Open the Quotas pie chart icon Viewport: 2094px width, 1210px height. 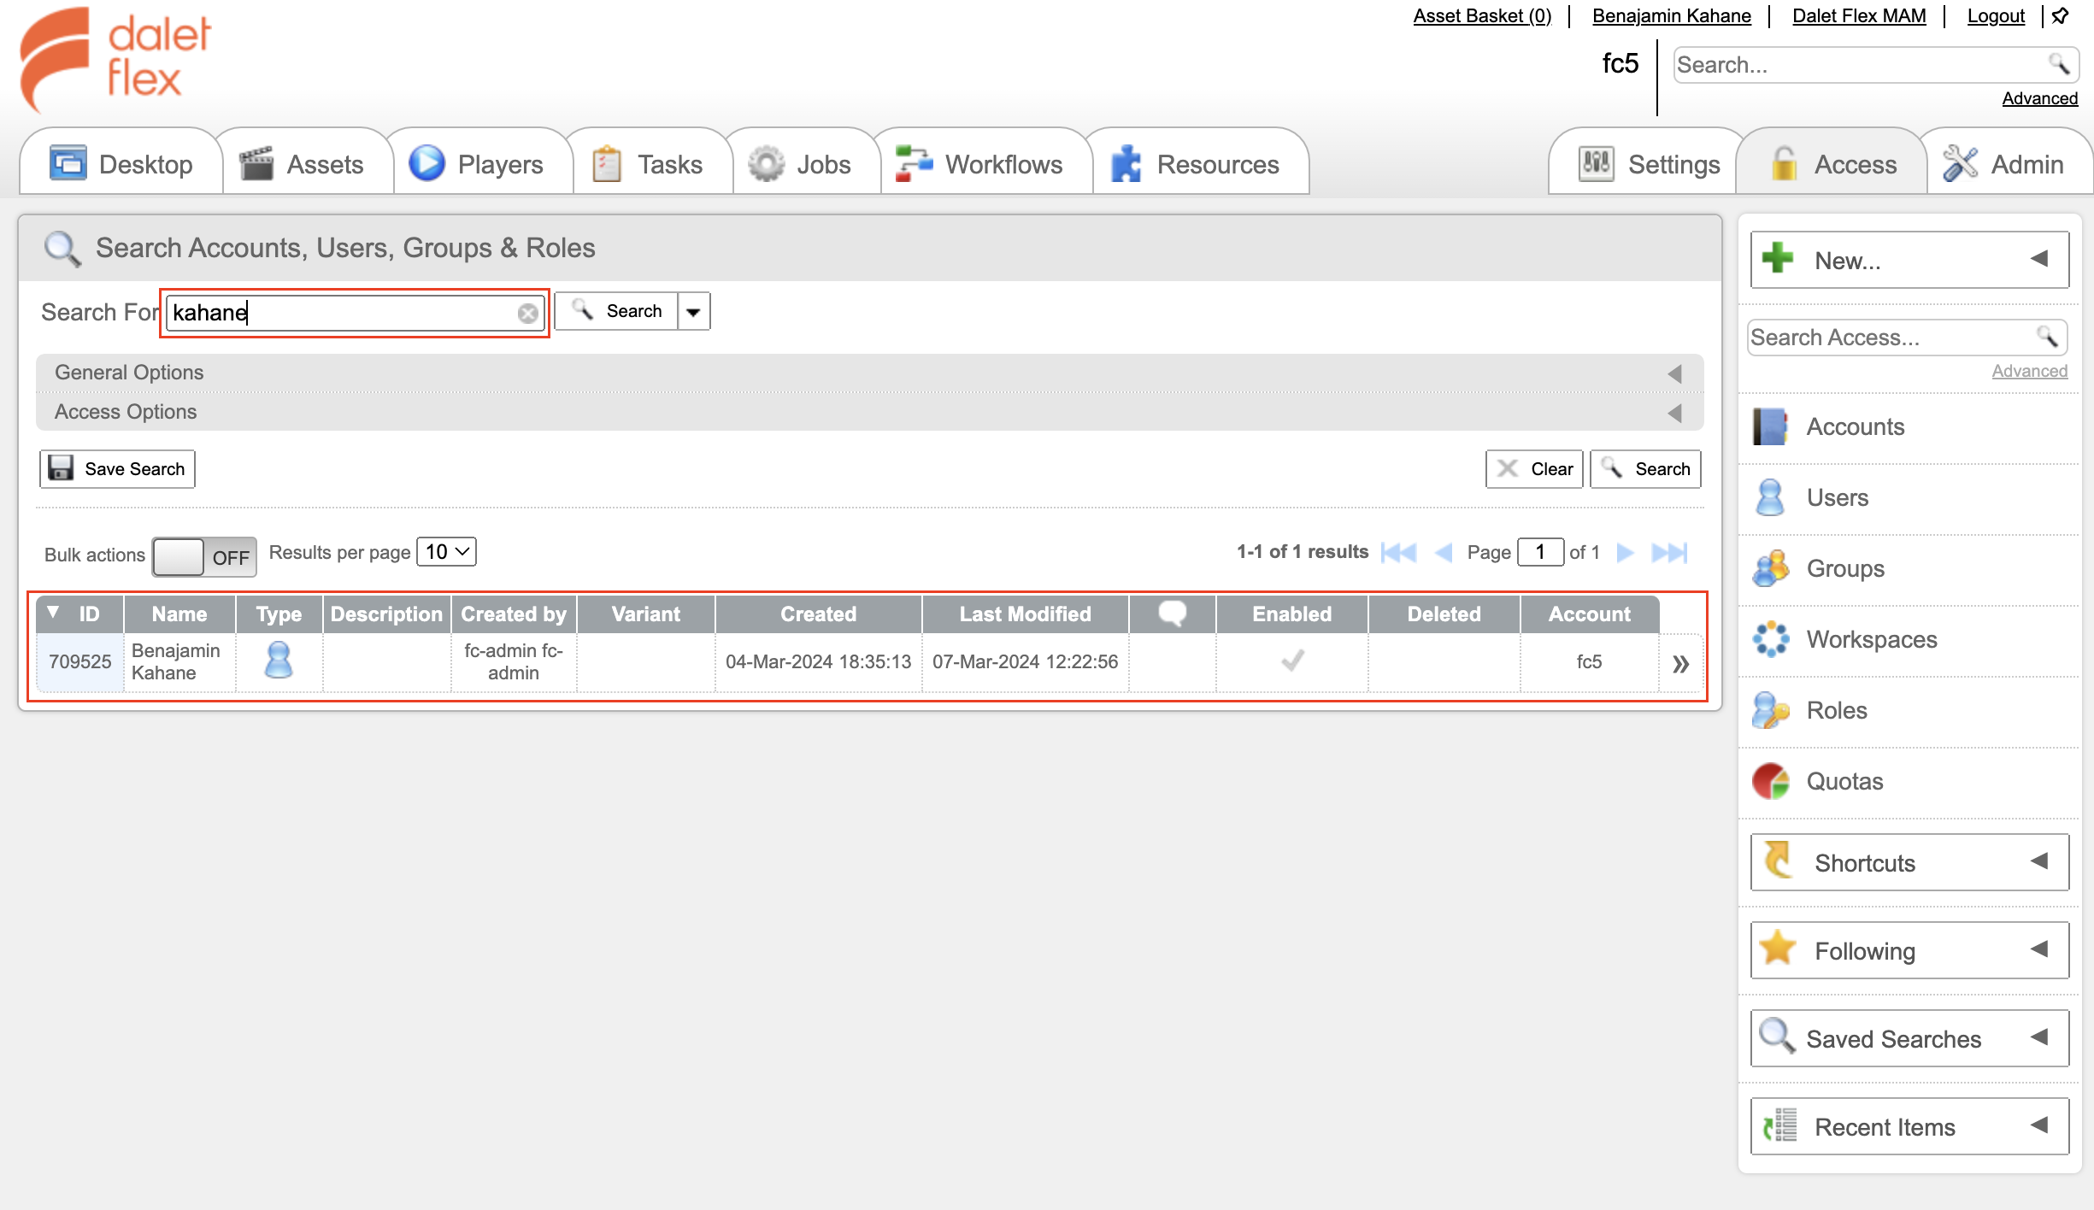coord(1770,781)
